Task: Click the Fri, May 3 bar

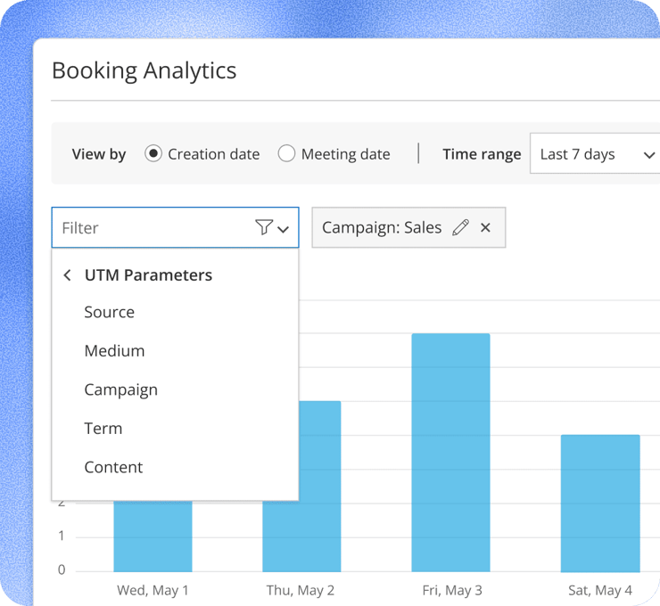Action: [450, 453]
